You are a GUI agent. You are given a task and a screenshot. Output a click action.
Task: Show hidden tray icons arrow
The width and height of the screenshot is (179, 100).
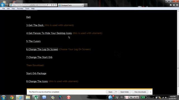pyautogui.click(x=153, y=97)
